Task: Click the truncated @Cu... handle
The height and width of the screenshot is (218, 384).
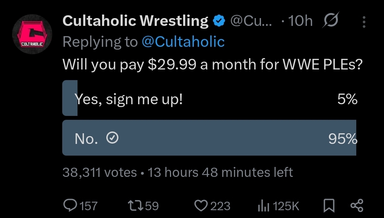Action: point(251,21)
